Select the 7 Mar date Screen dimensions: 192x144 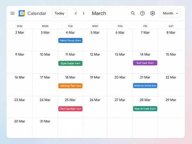tap(145, 32)
